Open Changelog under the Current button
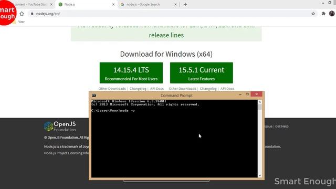Screen dimensions: 336x189 click(208, 89)
